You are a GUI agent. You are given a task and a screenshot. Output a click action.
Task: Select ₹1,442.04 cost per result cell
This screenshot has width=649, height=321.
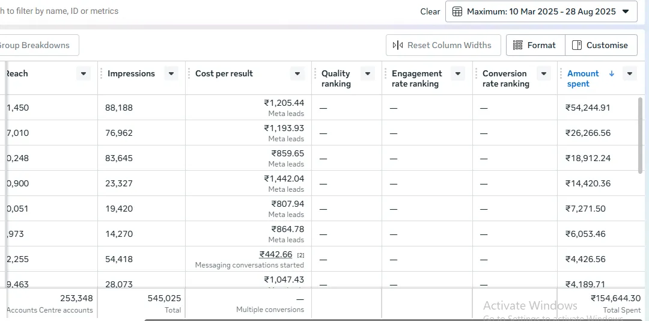pyautogui.click(x=248, y=183)
